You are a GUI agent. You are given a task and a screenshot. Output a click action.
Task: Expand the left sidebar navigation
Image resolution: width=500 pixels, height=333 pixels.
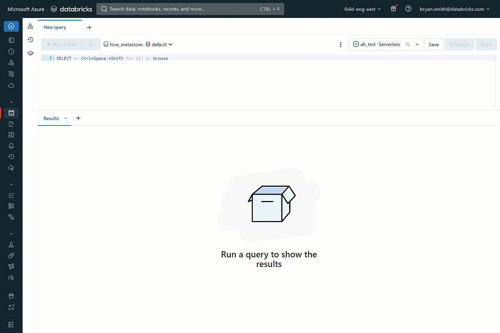(x=11, y=324)
